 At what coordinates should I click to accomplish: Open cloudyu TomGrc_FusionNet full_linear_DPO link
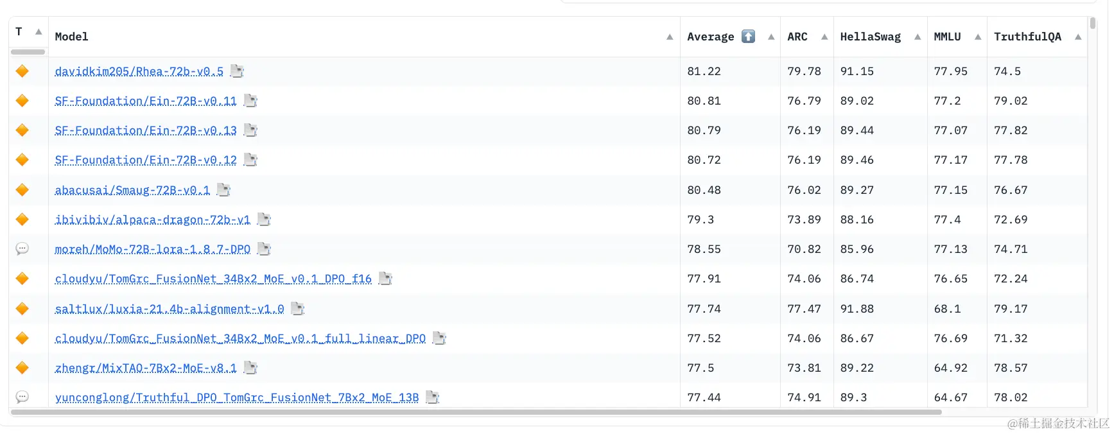click(x=240, y=338)
